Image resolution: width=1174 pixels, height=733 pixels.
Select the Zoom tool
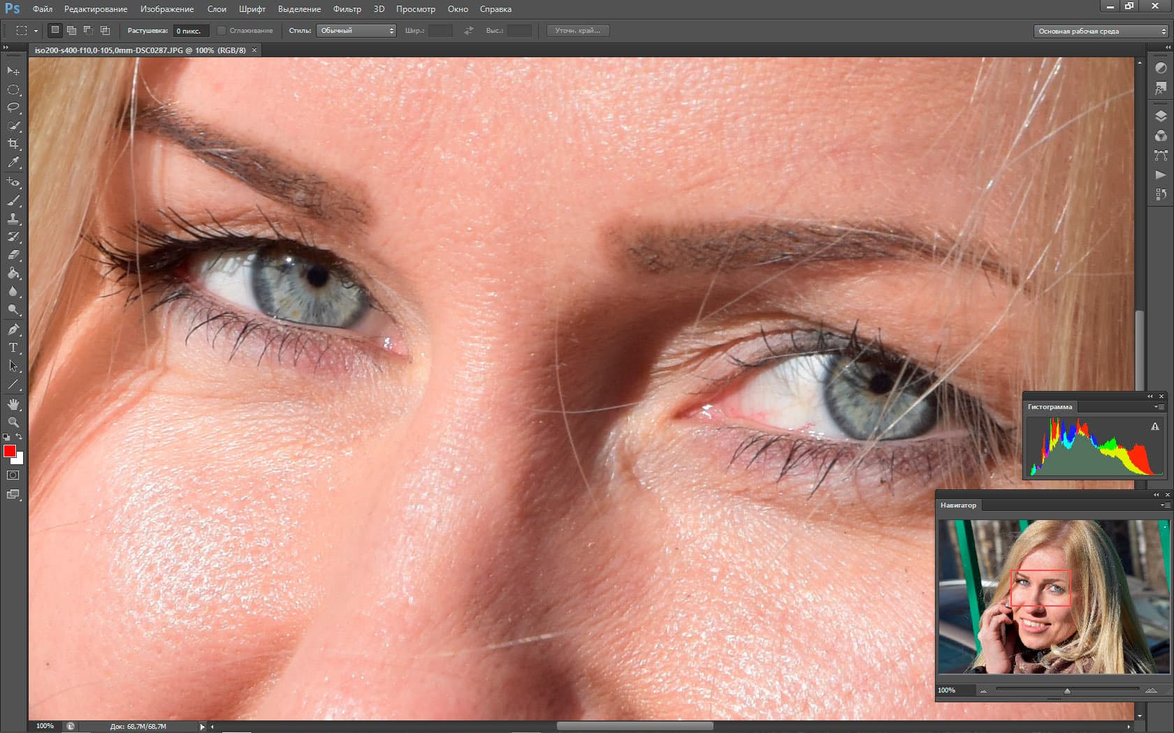pos(13,422)
